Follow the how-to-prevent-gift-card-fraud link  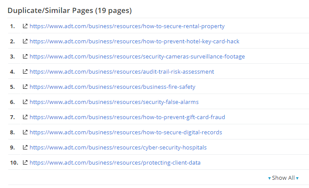click(x=127, y=117)
